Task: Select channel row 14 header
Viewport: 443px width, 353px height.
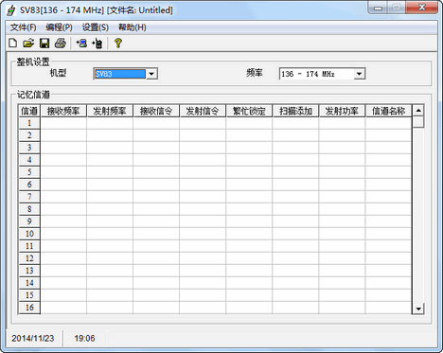Action: click(x=29, y=283)
